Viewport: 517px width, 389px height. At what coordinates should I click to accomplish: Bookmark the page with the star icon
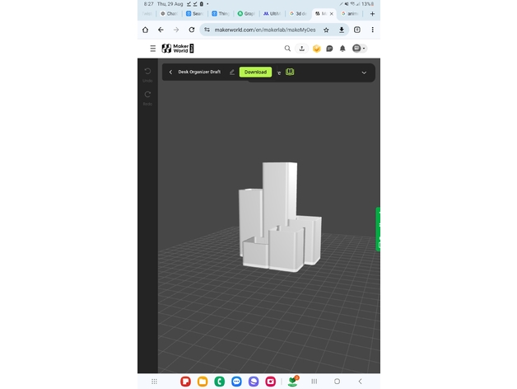click(x=326, y=30)
